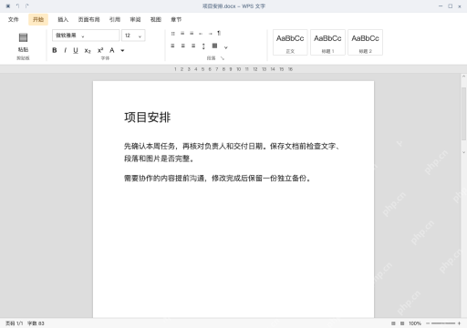Toggle Subscript formatting
Image resolution: width=467 pixels, height=328 pixels.
(x=88, y=50)
